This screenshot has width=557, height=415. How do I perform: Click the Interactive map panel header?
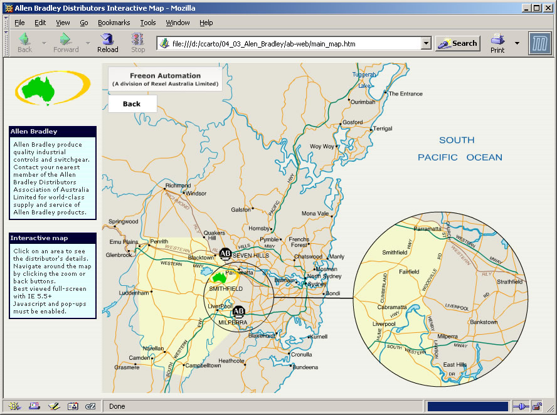pyautogui.click(x=53, y=238)
